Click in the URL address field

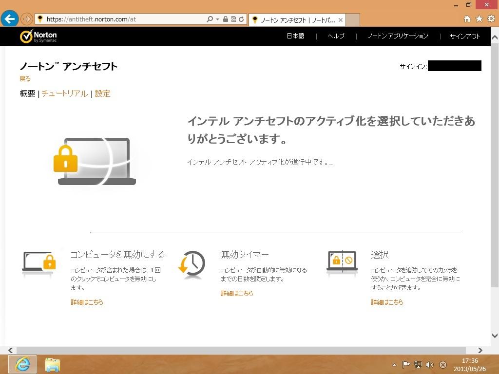tap(122, 19)
